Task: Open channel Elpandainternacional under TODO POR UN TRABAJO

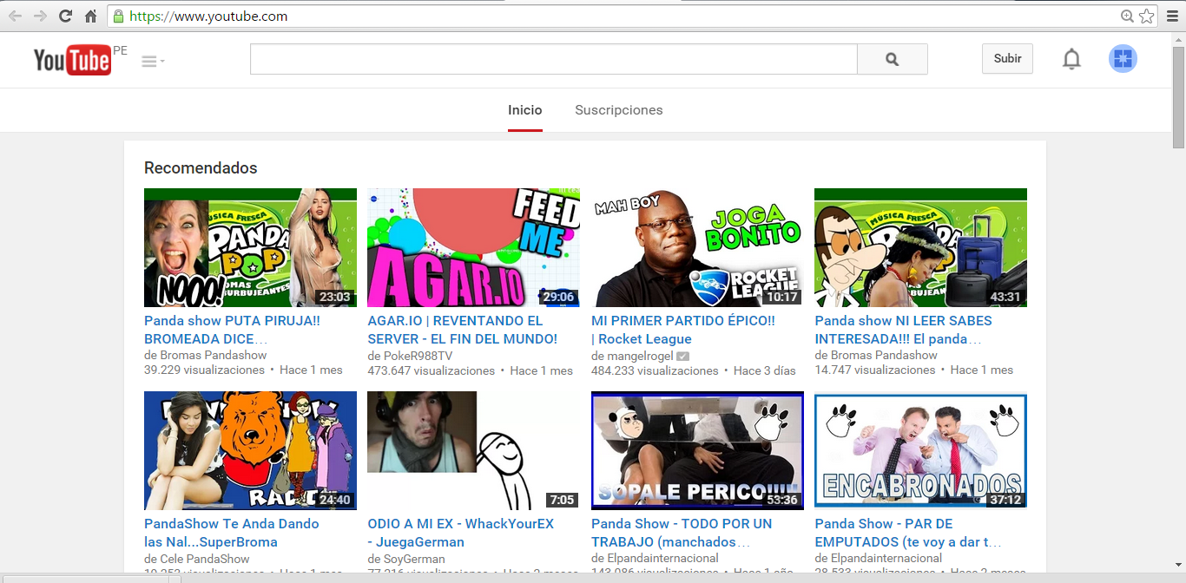Action: click(662, 558)
